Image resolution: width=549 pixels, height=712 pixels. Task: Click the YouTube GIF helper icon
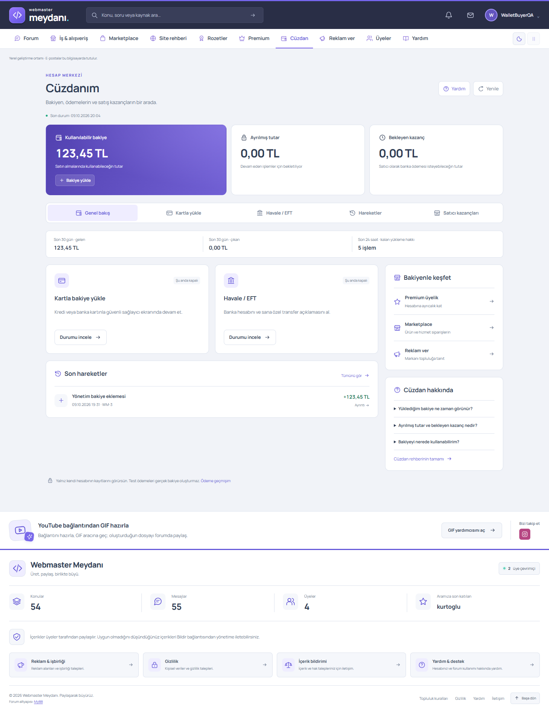pyautogui.click(x=21, y=530)
